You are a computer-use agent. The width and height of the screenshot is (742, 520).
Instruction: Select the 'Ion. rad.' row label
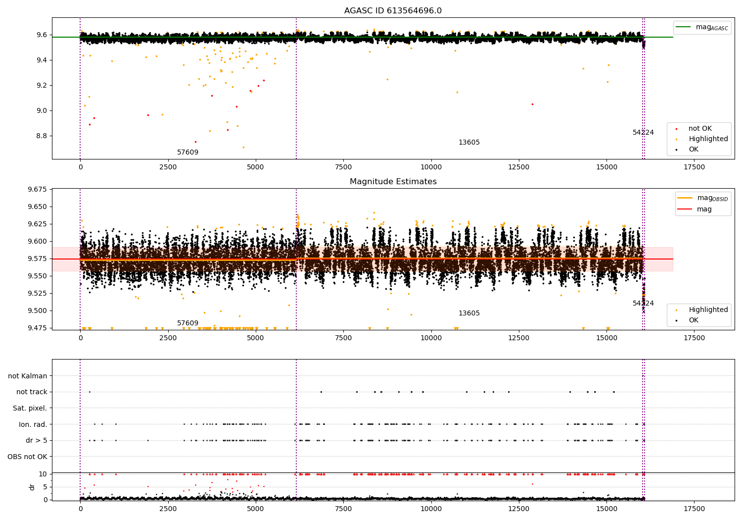pyautogui.click(x=33, y=424)
